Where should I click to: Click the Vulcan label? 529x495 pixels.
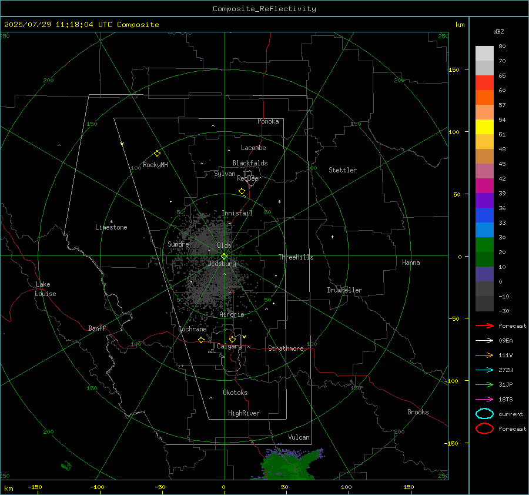point(299,437)
